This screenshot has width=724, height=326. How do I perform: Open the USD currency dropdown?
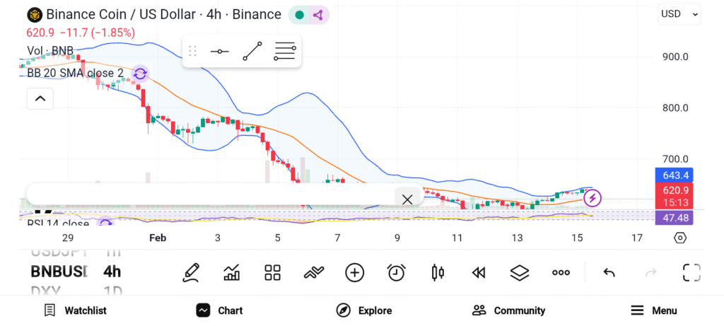click(x=679, y=13)
